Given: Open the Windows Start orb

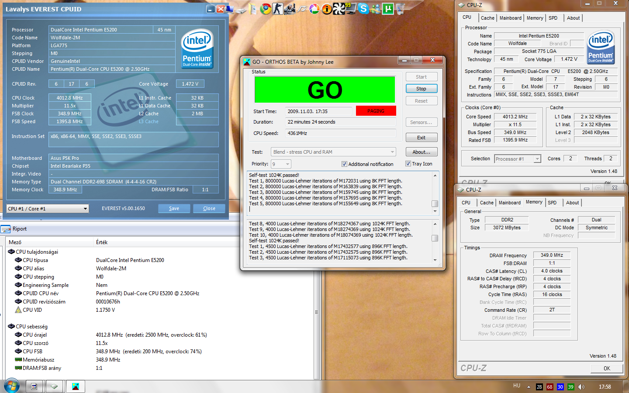Looking at the screenshot, I should (12, 386).
